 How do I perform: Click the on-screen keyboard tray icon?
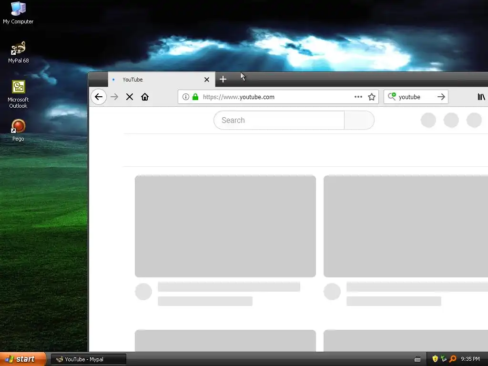tap(417, 359)
